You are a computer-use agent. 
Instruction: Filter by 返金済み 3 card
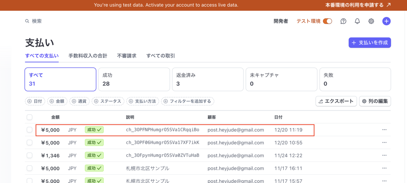pos(208,79)
